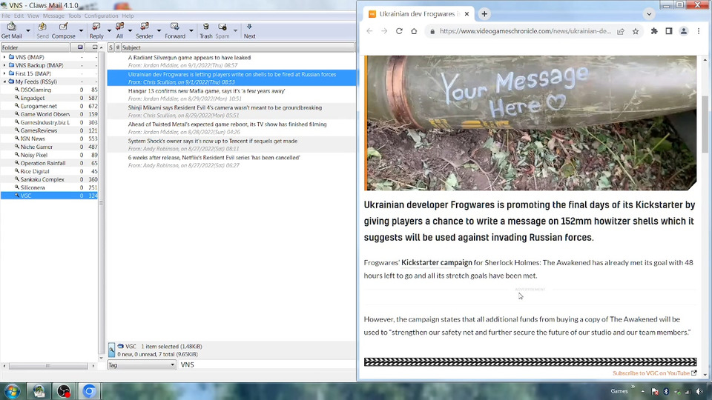Open Compose dropdown arrow
The image size is (712, 400).
pyautogui.click(x=81, y=31)
